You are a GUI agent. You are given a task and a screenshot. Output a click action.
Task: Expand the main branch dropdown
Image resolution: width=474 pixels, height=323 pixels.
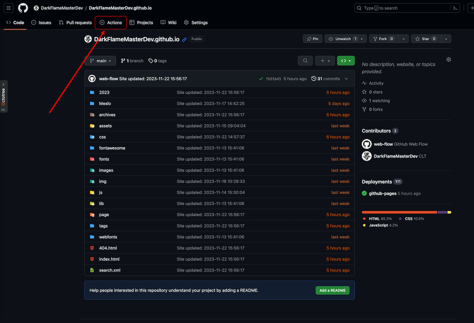tap(100, 61)
